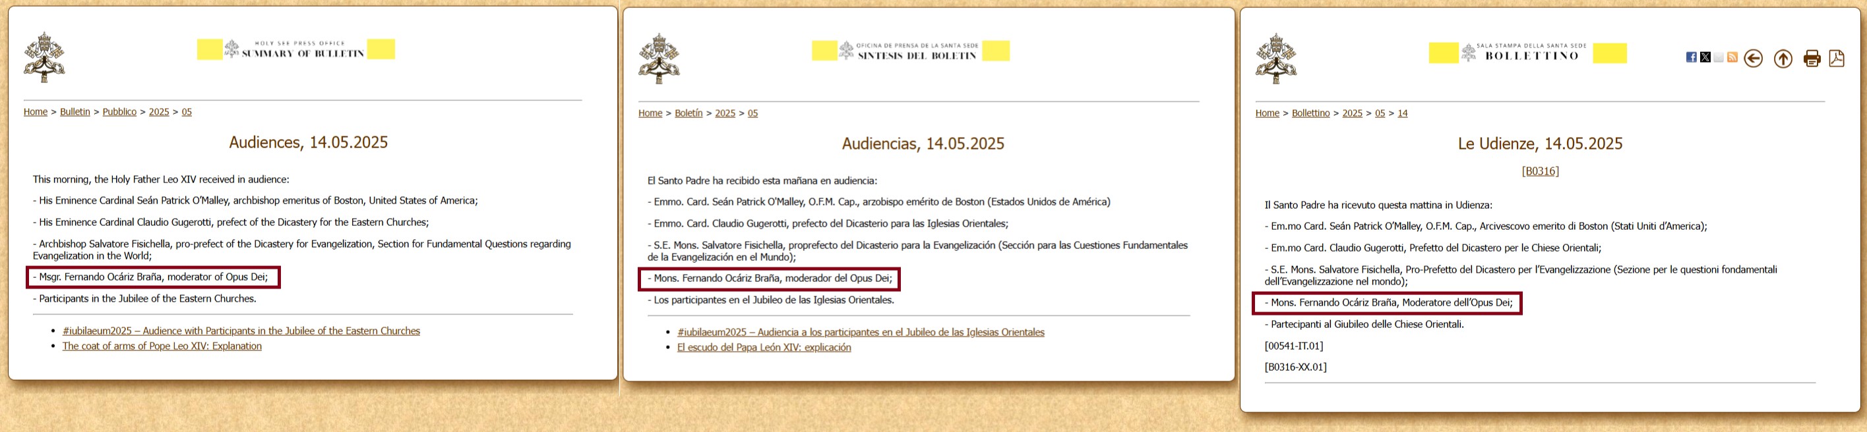Open 2025 breadcrumb in English page
Image resolution: width=1867 pixels, height=432 pixels.
159,111
